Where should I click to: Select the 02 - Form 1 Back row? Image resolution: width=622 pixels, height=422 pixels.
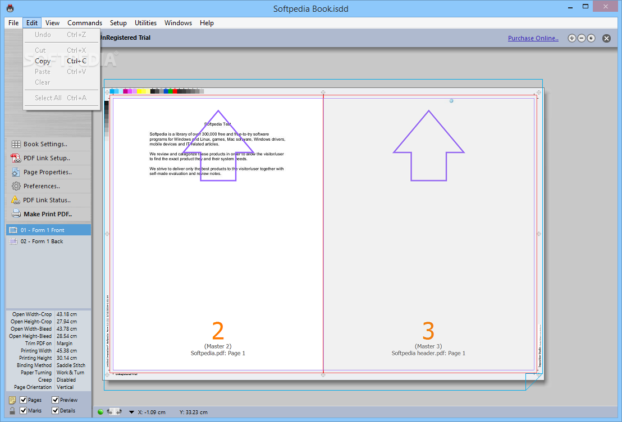[x=48, y=241]
